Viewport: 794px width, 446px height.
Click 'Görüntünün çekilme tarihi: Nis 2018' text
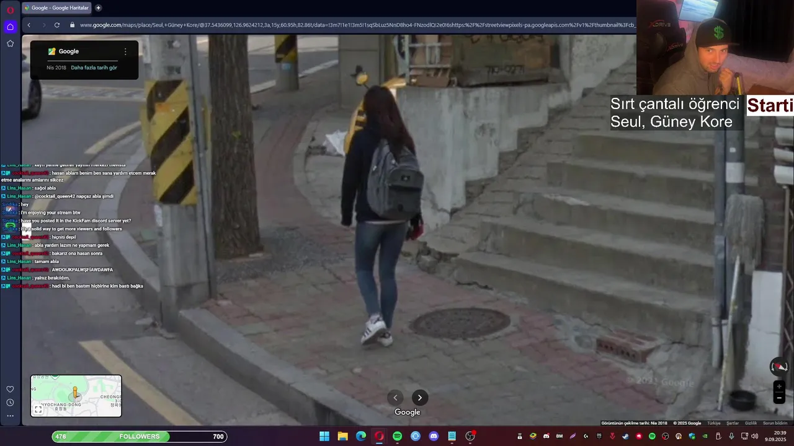pos(634,423)
